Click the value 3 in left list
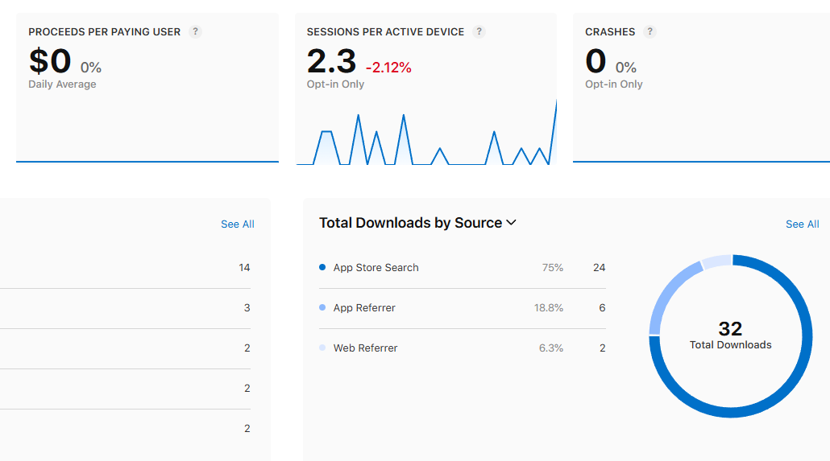830x461 pixels. point(247,307)
